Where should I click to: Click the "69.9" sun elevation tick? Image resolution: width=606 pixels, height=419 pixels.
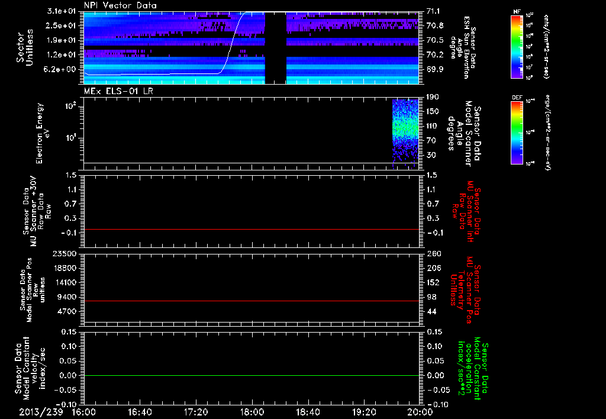(x=435, y=69)
